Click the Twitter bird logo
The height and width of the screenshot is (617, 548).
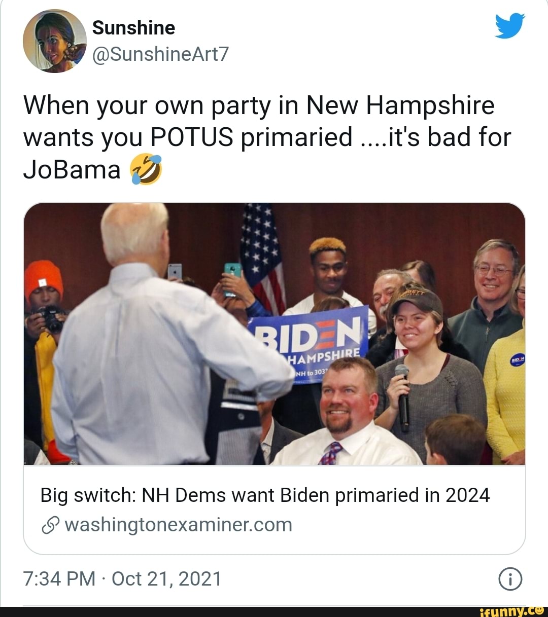tap(509, 26)
